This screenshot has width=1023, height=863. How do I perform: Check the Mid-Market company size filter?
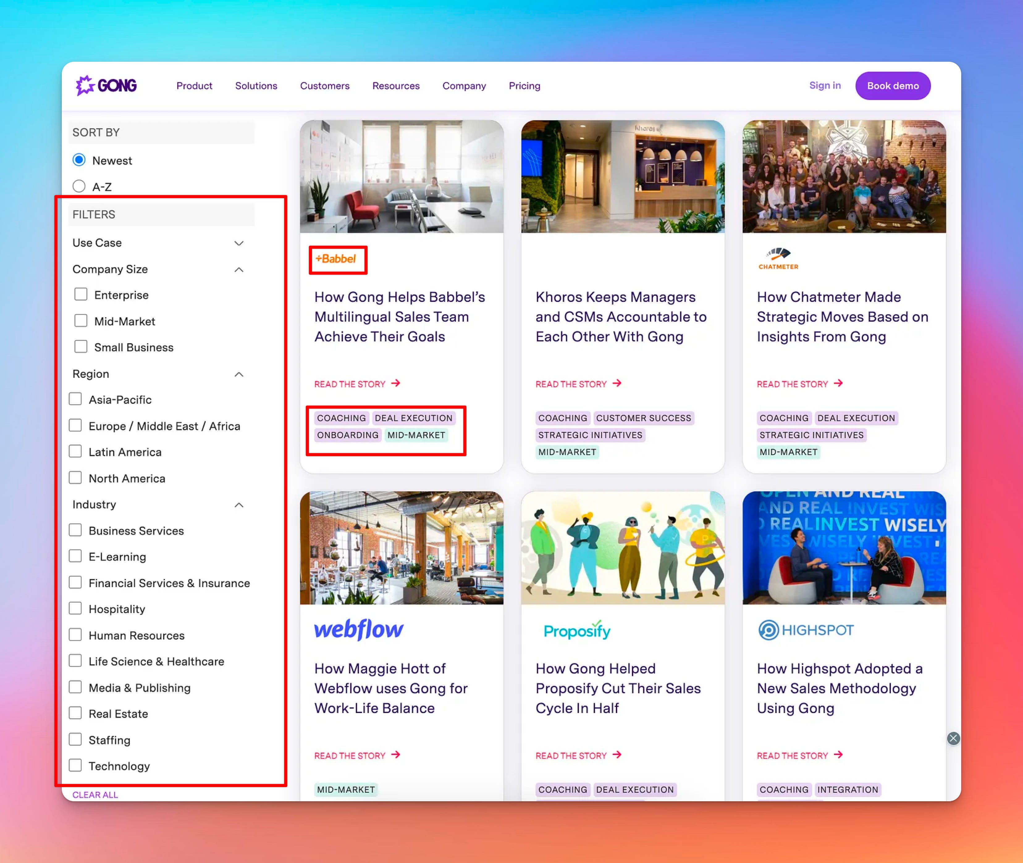click(81, 321)
